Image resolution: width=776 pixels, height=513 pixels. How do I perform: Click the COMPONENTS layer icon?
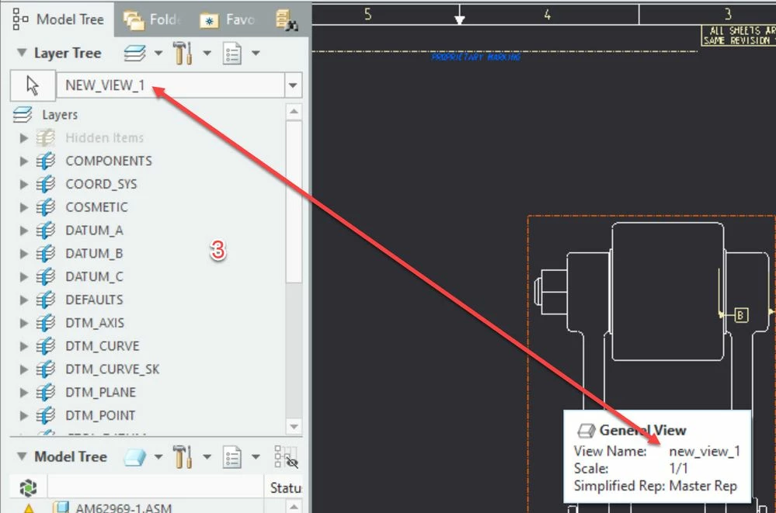[x=46, y=161]
